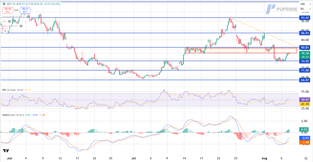Select the yellow descending trendline drawing
This screenshot has height=162, width=313.
pos(263,32)
